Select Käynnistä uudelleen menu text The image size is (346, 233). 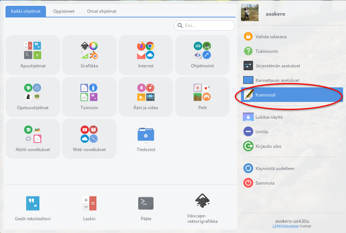coord(275,169)
